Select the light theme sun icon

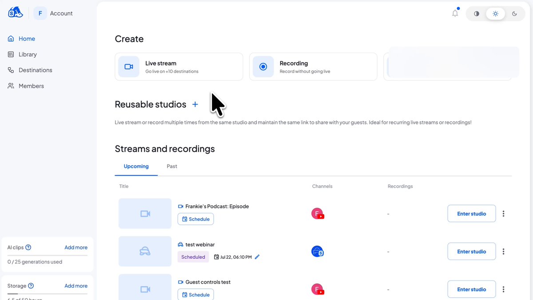pos(496,14)
